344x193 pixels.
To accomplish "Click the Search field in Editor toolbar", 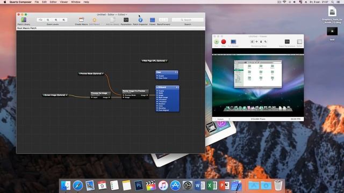I will 188,20.
